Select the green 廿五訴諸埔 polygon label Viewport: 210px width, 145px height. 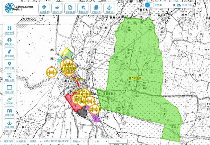[x=135, y=78]
